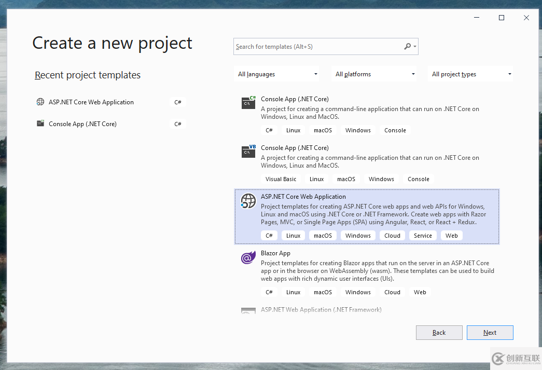Expand the search options arrow
The height and width of the screenshot is (370, 542).
(415, 46)
